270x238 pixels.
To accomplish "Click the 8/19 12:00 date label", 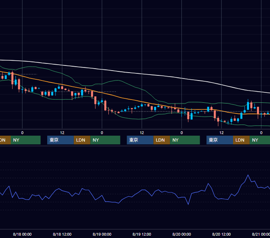I will click(142, 234).
